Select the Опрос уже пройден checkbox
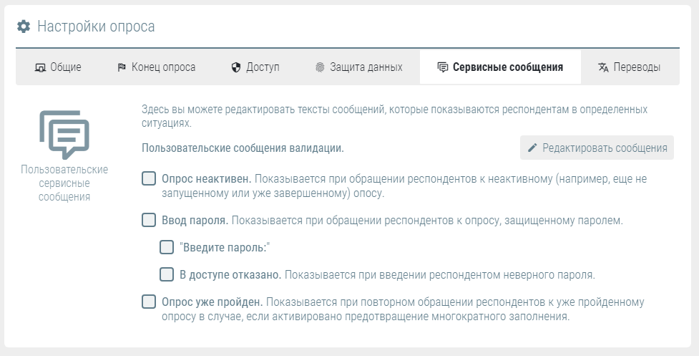Viewport: 699px width, 356px height. click(149, 302)
